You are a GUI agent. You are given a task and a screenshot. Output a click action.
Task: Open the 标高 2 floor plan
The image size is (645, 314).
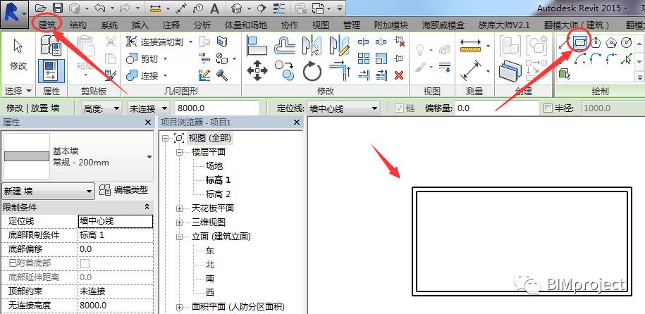[x=218, y=194]
